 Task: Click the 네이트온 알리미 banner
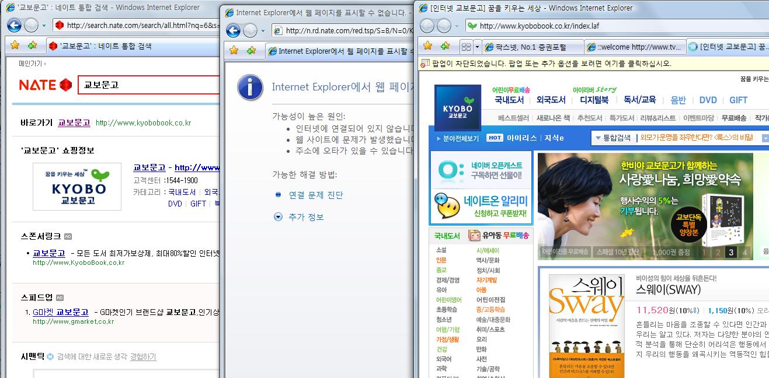tap(481, 206)
